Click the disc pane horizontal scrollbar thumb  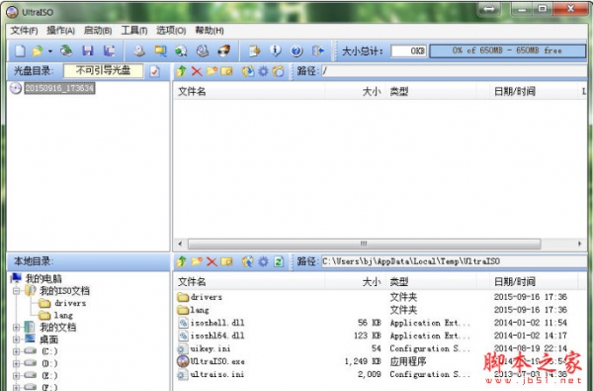tap(364, 244)
